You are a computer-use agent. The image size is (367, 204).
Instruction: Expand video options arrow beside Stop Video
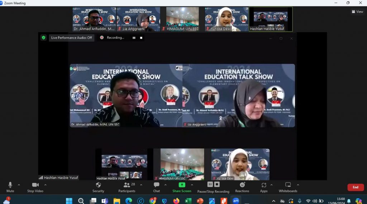46,185
